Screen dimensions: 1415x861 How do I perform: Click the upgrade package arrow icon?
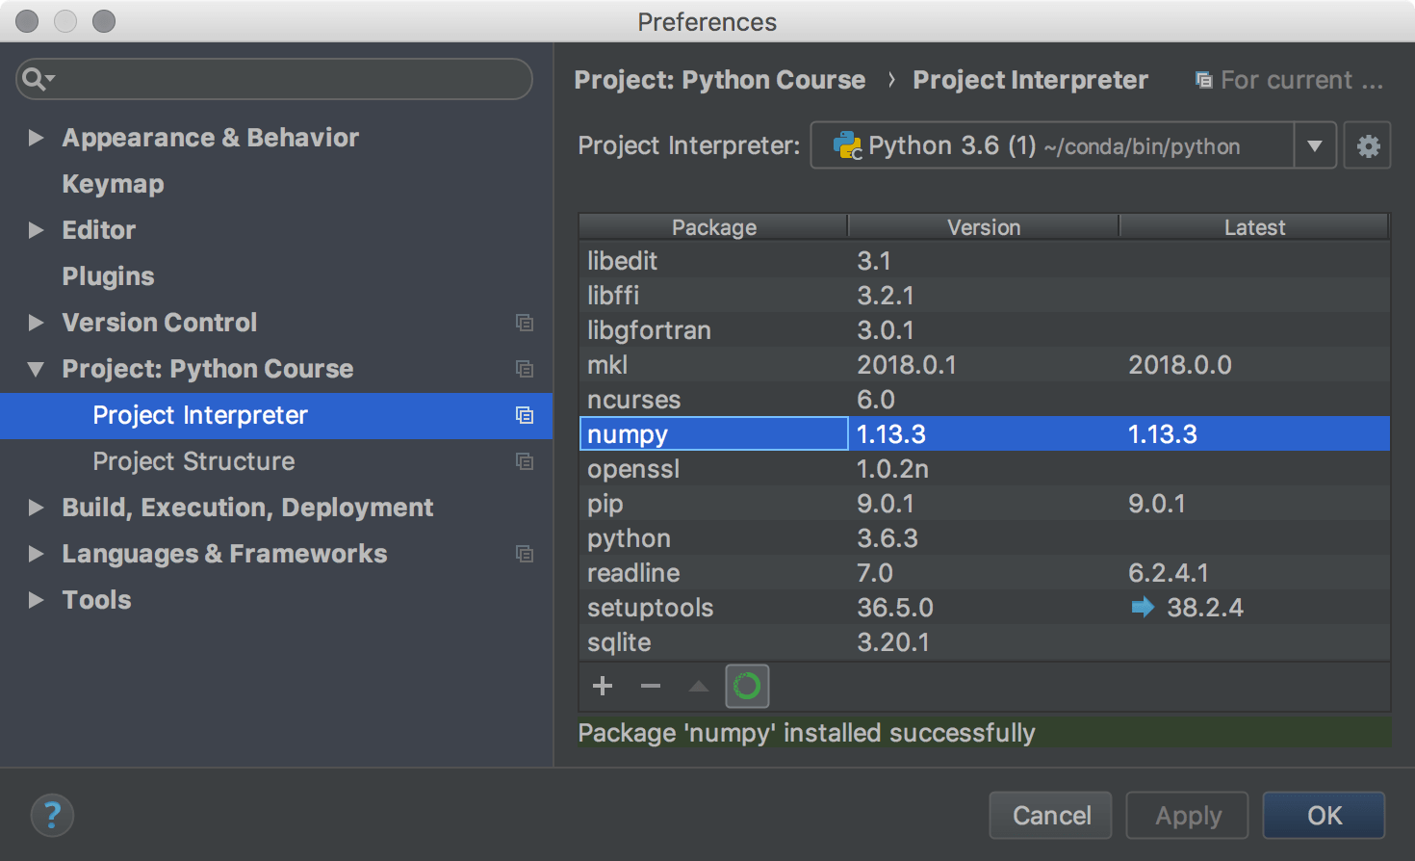(699, 686)
